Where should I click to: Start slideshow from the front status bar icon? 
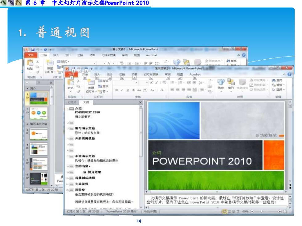(238, 212)
